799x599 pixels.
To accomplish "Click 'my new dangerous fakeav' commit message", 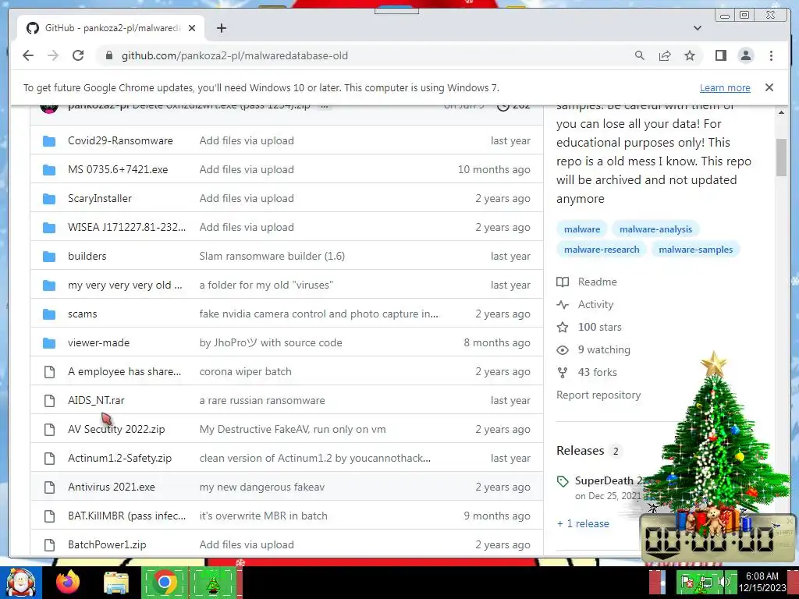I will click(262, 487).
